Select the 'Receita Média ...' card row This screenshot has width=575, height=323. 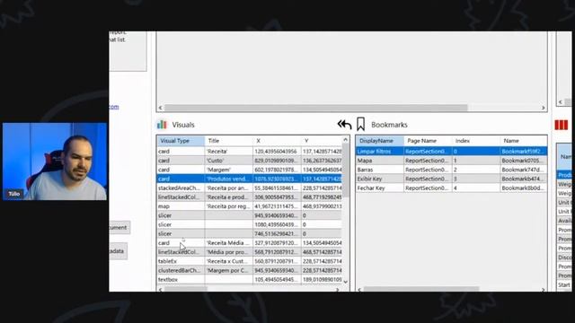click(250, 243)
